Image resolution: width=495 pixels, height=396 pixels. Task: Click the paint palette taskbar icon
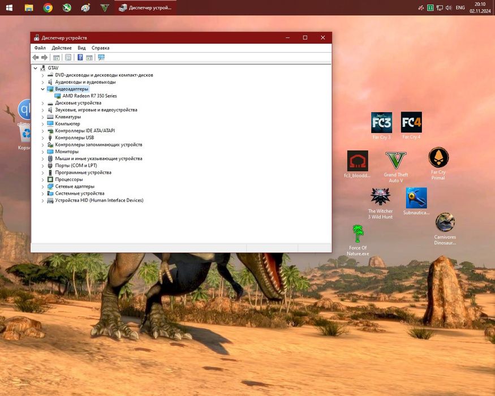(x=85, y=7)
